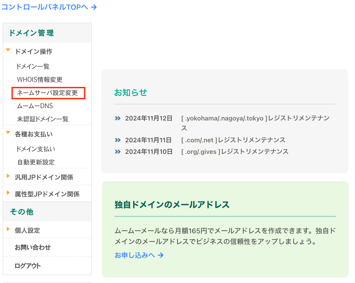Click the orange triangle beside 属性型JPドメイン関係

[x=8, y=192]
